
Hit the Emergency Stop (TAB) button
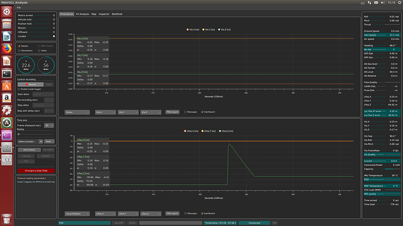point(36,171)
